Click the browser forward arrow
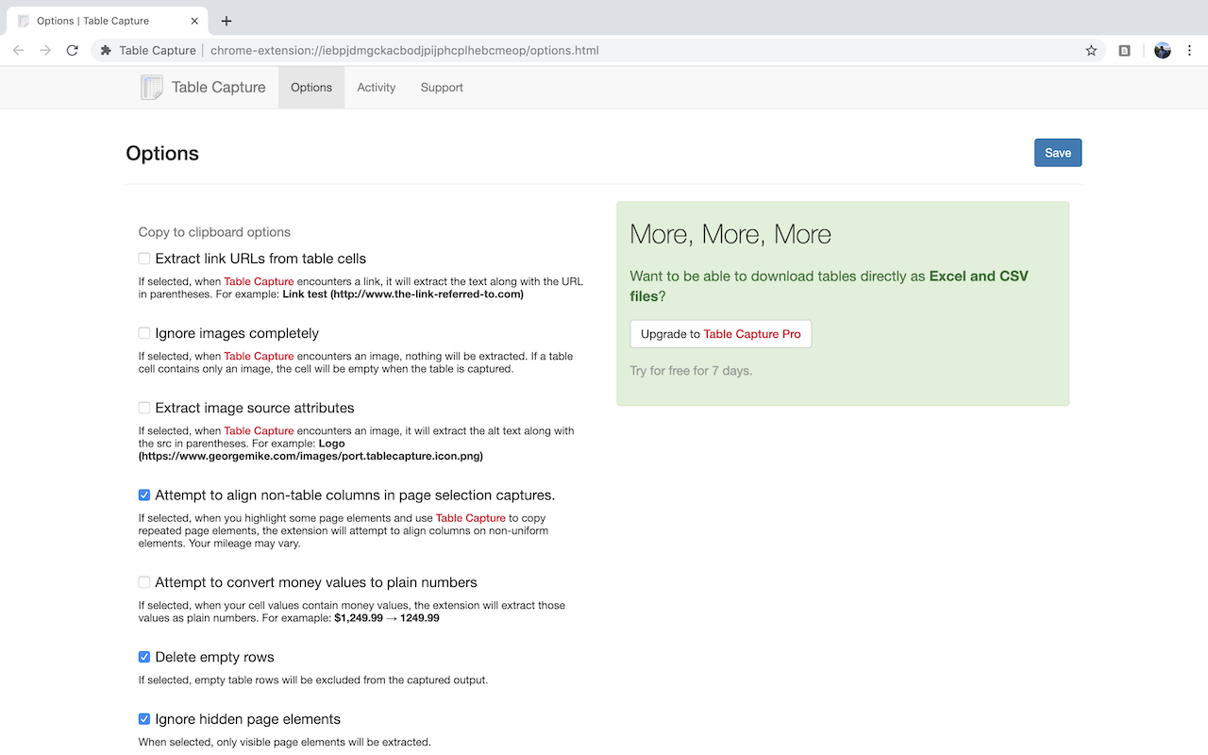1208x755 pixels. coord(45,50)
